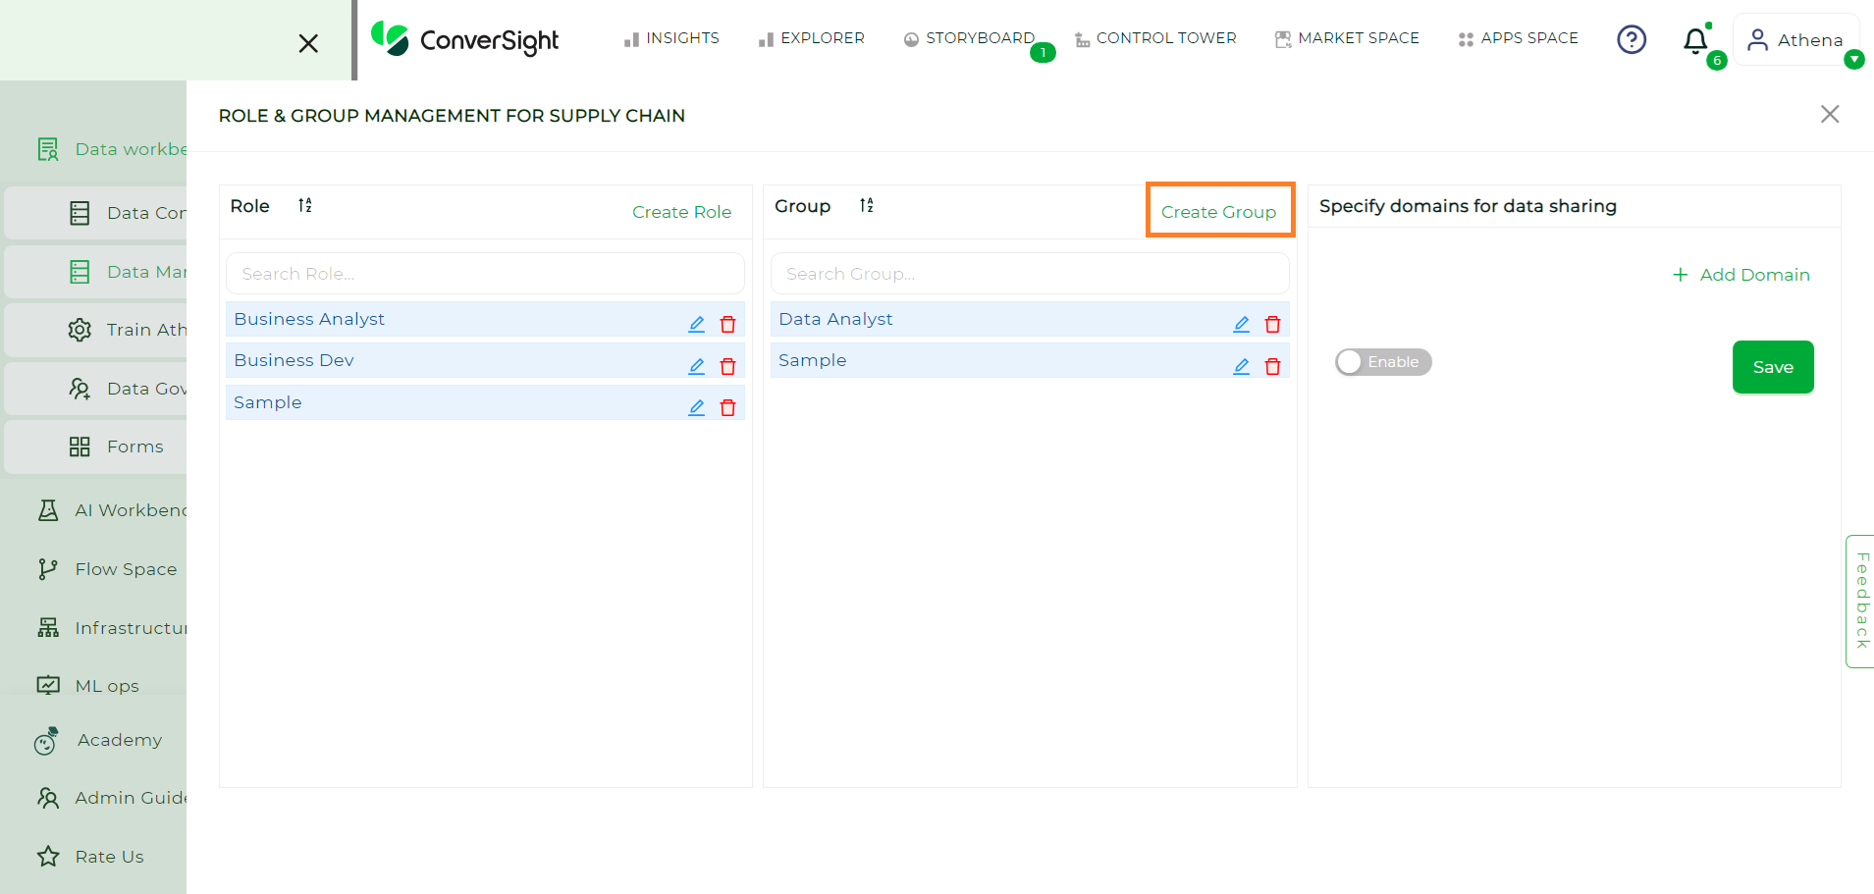The image size is (1874, 894).
Task: Open the help question mark icon
Action: pos(1632,39)
